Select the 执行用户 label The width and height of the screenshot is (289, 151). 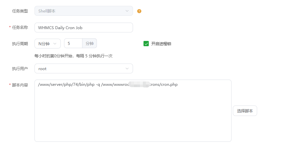tap(20, 68)
